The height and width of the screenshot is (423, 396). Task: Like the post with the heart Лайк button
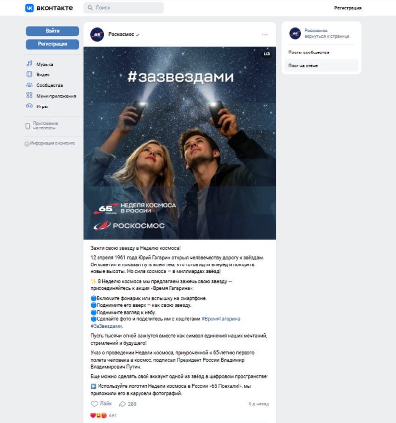tap(101, 404)
